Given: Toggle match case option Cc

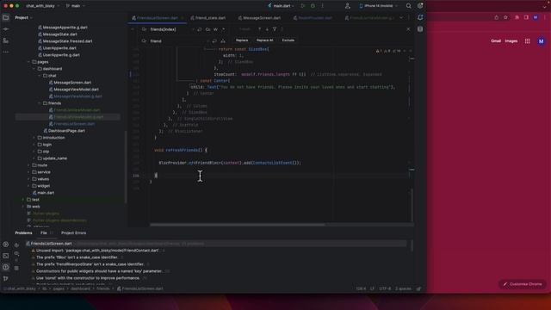Looking at the screenshot, I should tap(208, 29).
